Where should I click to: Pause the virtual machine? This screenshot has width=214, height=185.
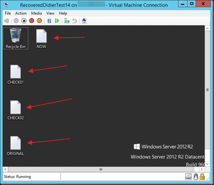[49, 21]
